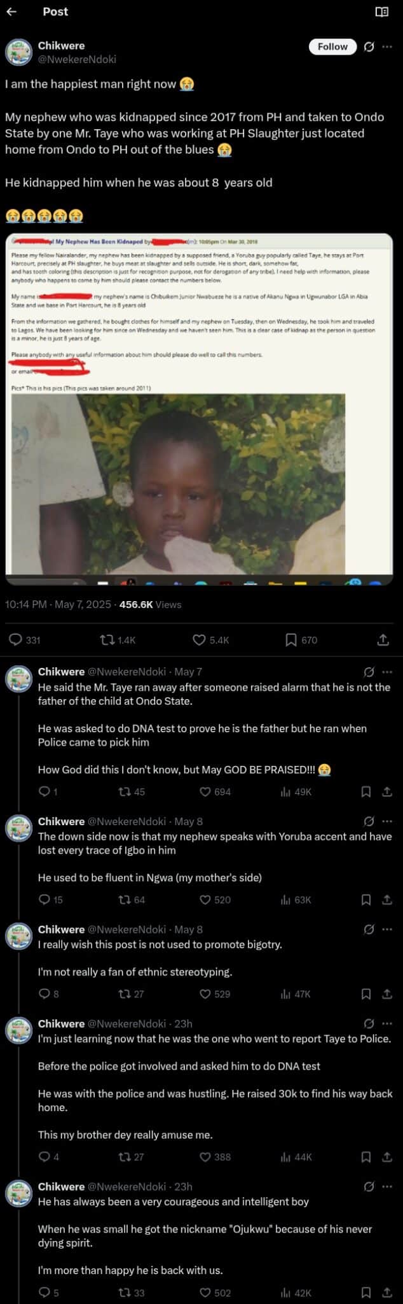Open more options on the bigotry reply
Image resolution: width=403 pixels, height=1304 pixels.
pyautogui.click(x=387, y=929)
